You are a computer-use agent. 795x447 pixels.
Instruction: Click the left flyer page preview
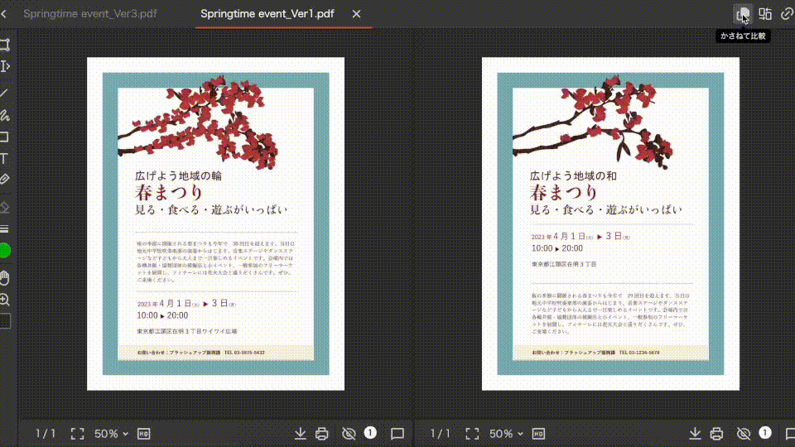215,223
